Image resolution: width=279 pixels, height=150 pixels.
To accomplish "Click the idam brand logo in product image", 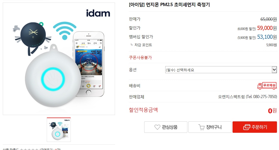I will point(98,13).
